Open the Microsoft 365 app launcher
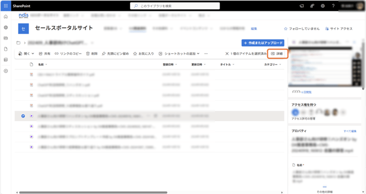Screen dimensions: 366x194 pyautogui.click(x=6, y=6)
